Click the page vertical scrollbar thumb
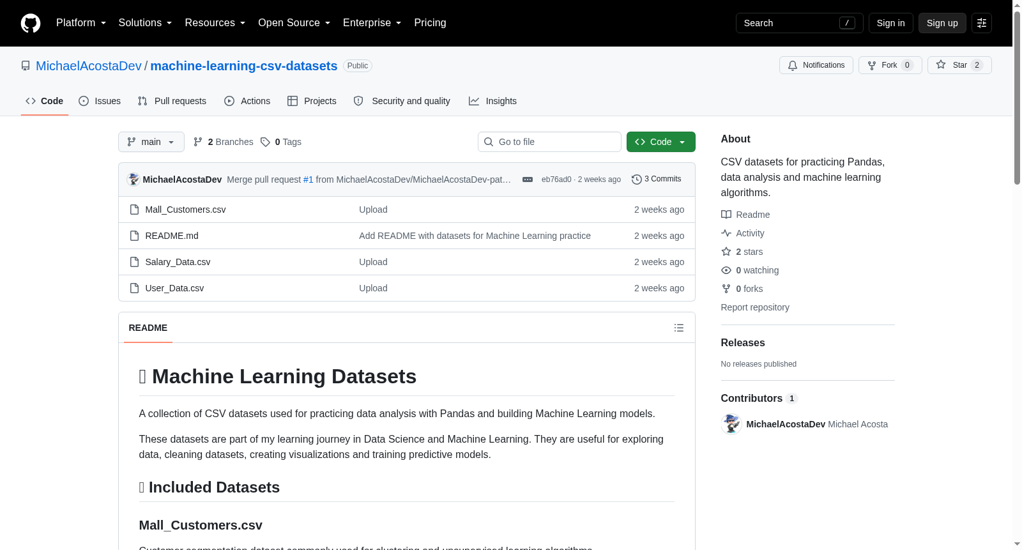Screen dimensions: 1022x550 [1018, 97]
